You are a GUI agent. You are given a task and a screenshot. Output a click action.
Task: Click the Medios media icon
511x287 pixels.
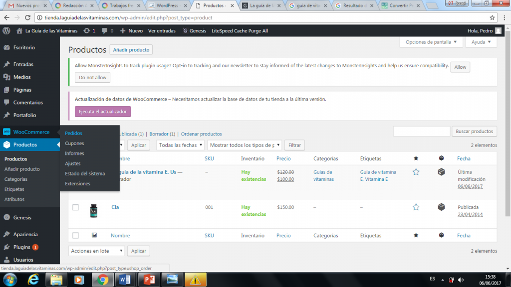point(7,77)
